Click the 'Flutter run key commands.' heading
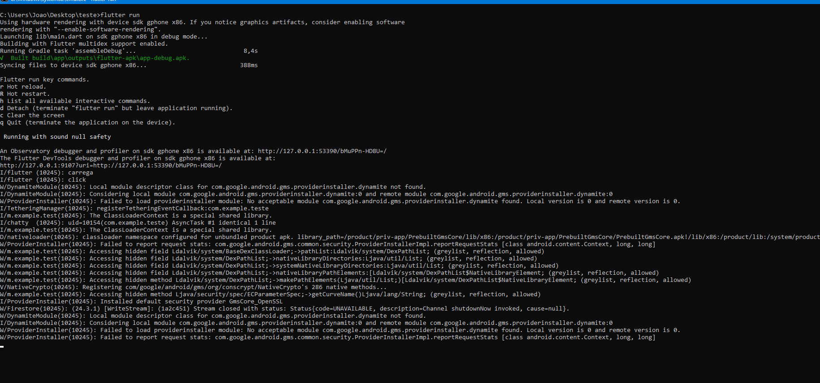Screen dimensions: 820x383 [45, 79]
